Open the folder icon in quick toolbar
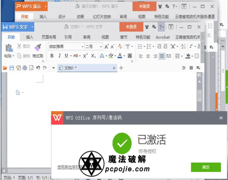Viewport: 228px width, 180px height. coord(5,68)
